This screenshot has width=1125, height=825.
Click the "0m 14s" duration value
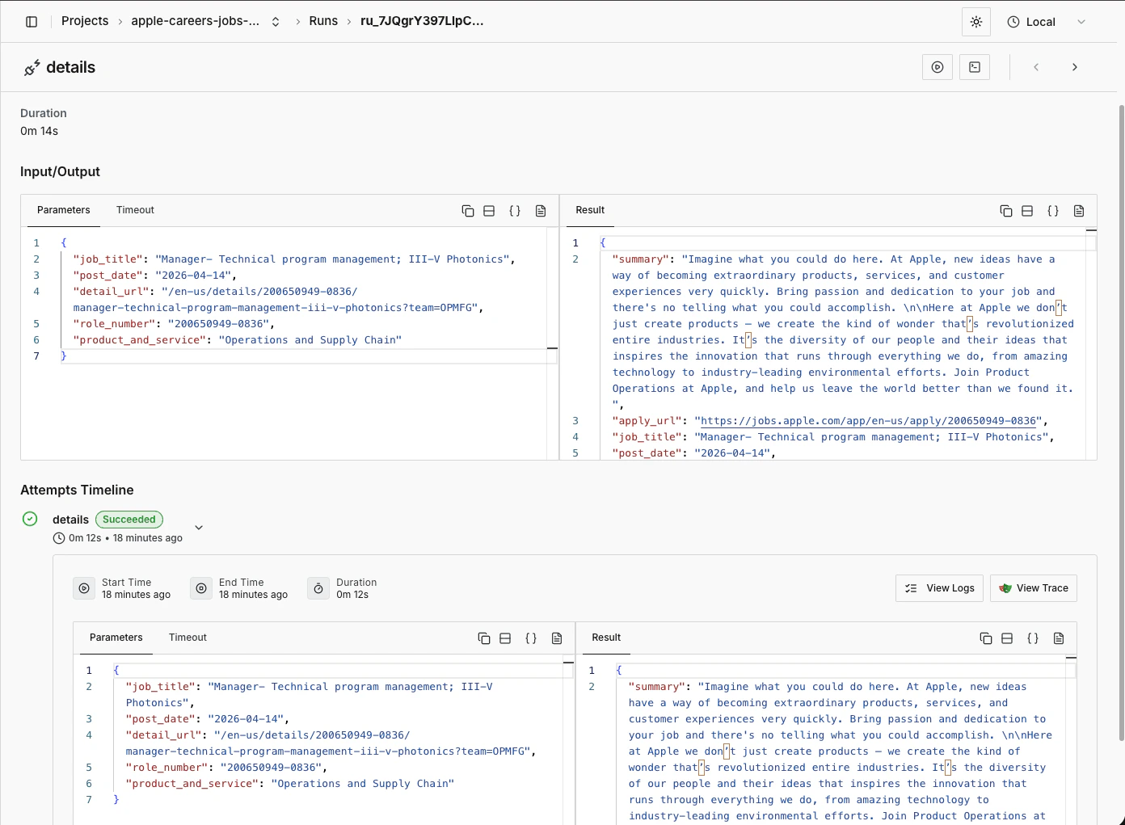click(40, 131)
